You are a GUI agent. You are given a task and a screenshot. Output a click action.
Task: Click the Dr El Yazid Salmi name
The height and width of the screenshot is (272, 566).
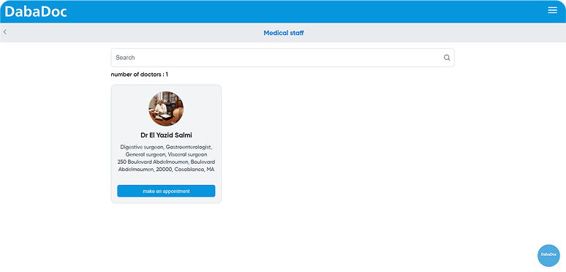click(x=166, y=135)
